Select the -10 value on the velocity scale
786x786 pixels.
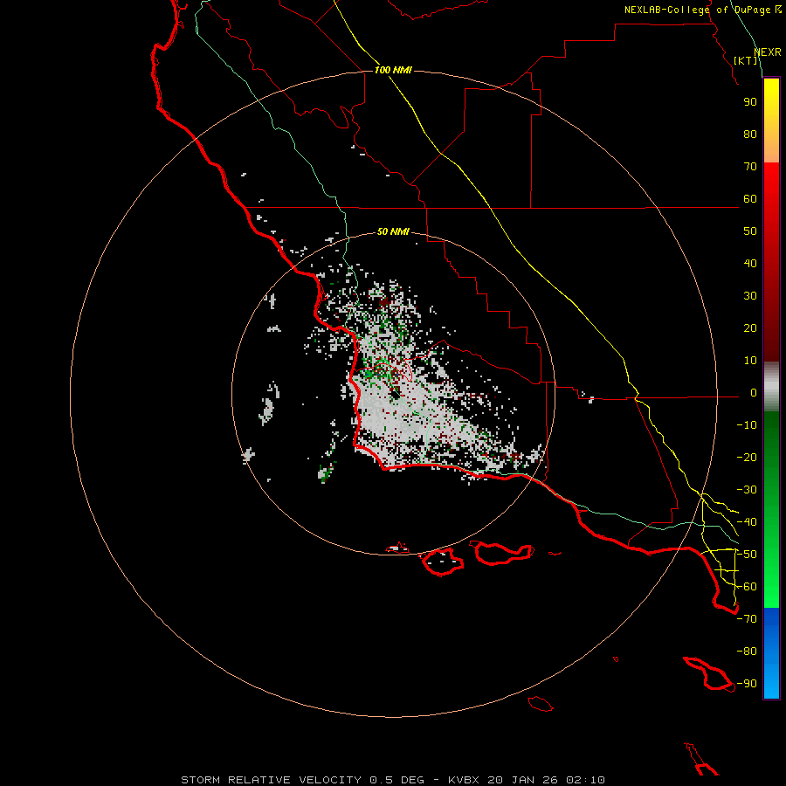747,425
